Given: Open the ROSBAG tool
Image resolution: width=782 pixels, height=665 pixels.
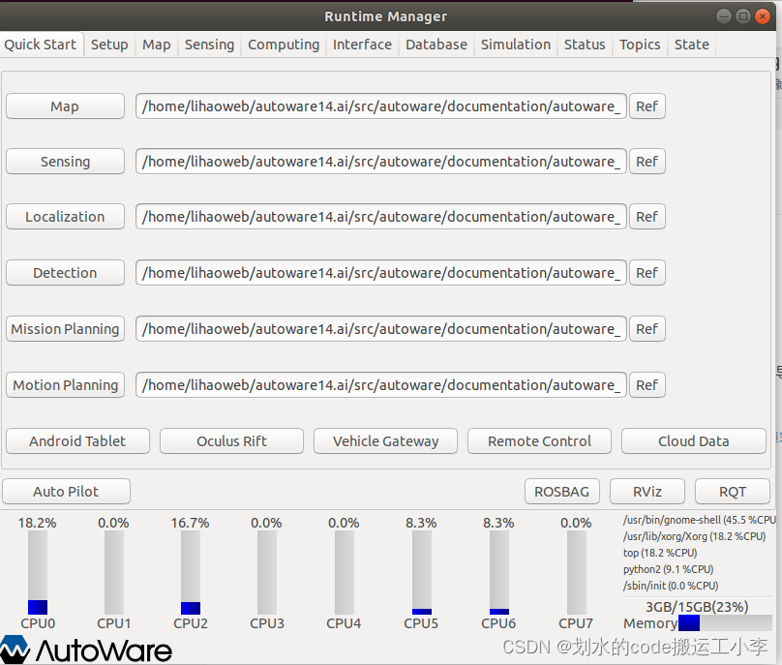Looking at the screenshot, I should (x=562, y=492).
